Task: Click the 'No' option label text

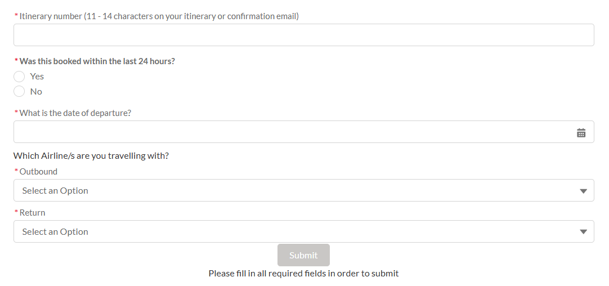Action: [36, 91]
